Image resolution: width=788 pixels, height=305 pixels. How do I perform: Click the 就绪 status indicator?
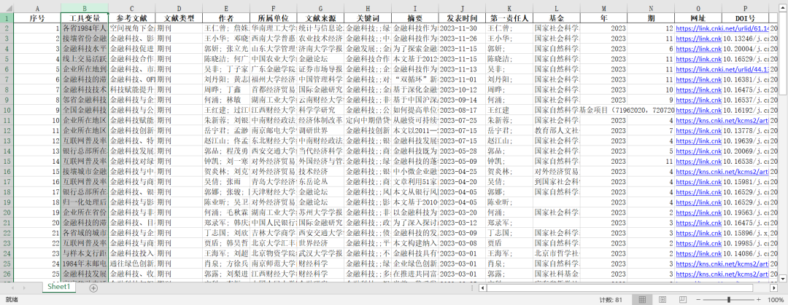(x=11, y=299)
